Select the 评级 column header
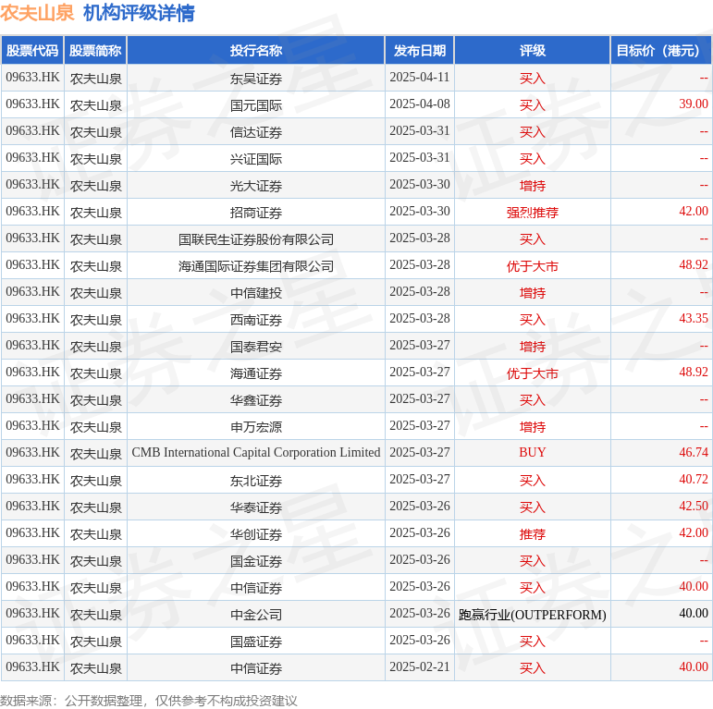 [x=533, y=51]
